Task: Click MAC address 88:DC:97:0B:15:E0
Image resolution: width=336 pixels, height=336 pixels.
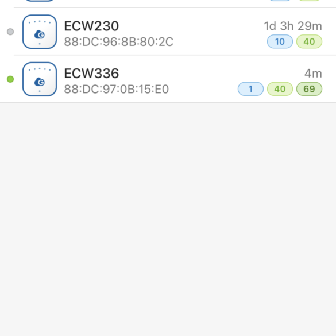Action: point(117,89)
